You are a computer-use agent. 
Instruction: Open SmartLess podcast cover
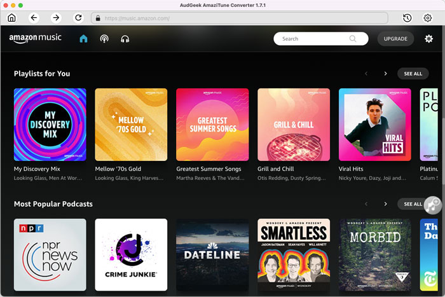pyautogui.click(x=294, y=254)
